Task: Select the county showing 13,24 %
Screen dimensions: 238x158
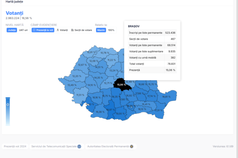Action: [114, 70]
